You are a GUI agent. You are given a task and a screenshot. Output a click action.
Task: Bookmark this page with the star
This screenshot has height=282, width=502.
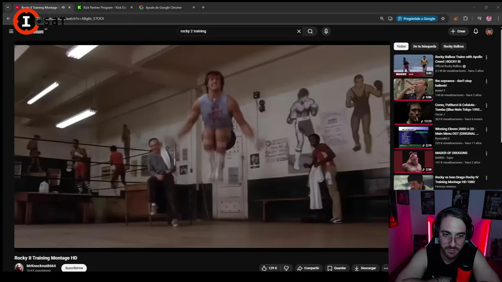[443, 18]
